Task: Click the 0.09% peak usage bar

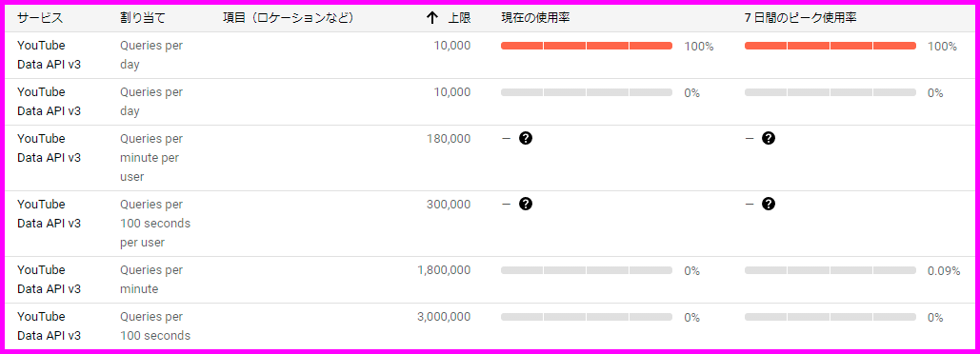Action: tap(830, 270)
